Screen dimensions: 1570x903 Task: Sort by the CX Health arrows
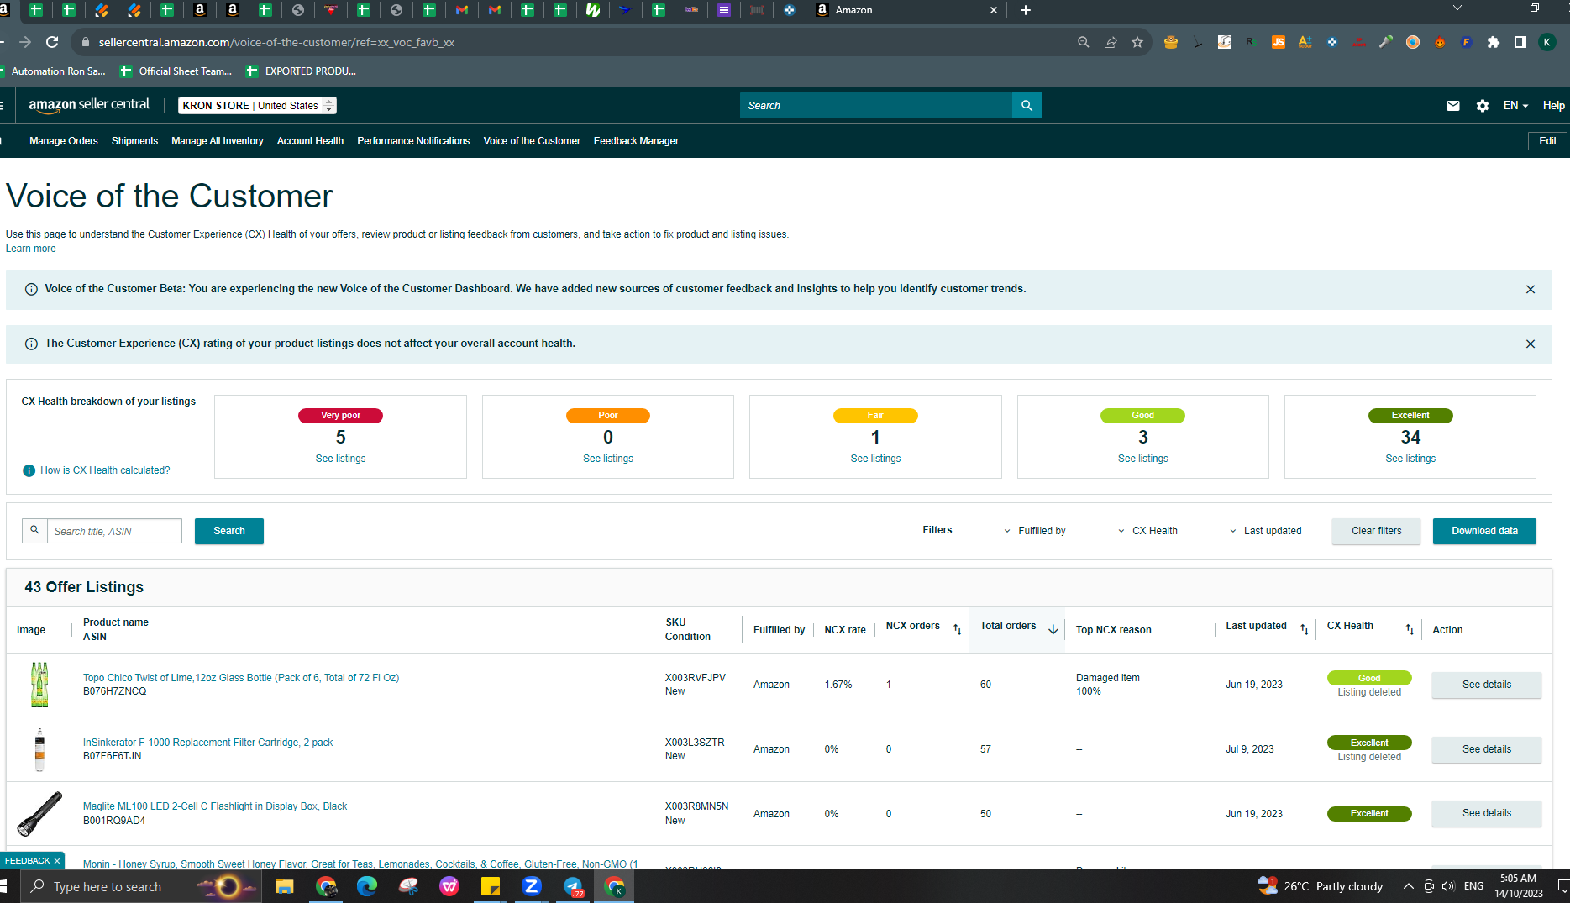[x=1410, y=629]
